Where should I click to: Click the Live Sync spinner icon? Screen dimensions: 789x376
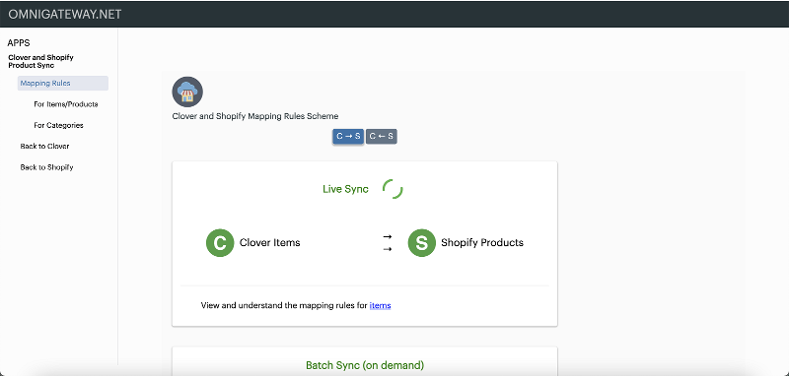click(x=393, y=189)
